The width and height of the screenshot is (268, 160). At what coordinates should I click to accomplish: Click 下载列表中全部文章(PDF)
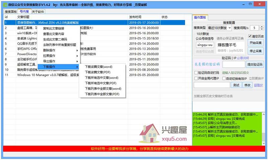(x=102, y=94)
